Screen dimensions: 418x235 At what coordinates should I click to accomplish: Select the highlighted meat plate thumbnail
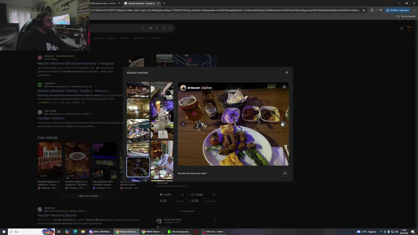coord(138,167)
